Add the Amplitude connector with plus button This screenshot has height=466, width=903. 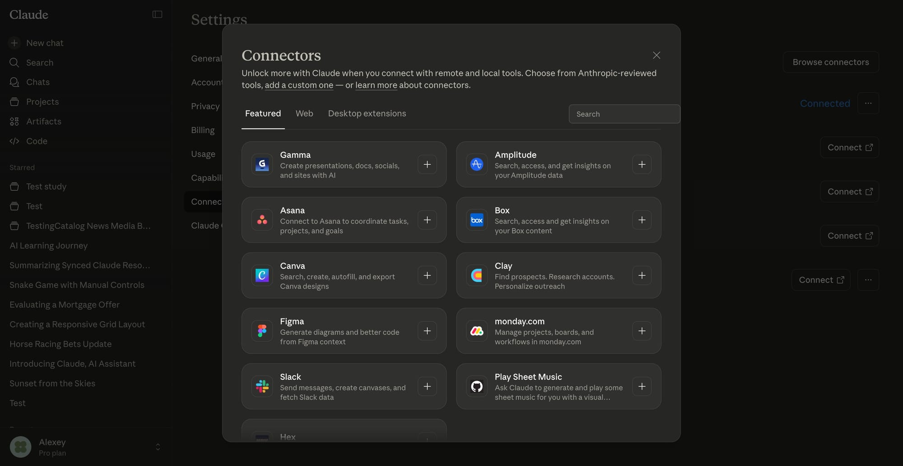(x=642, y=164)
